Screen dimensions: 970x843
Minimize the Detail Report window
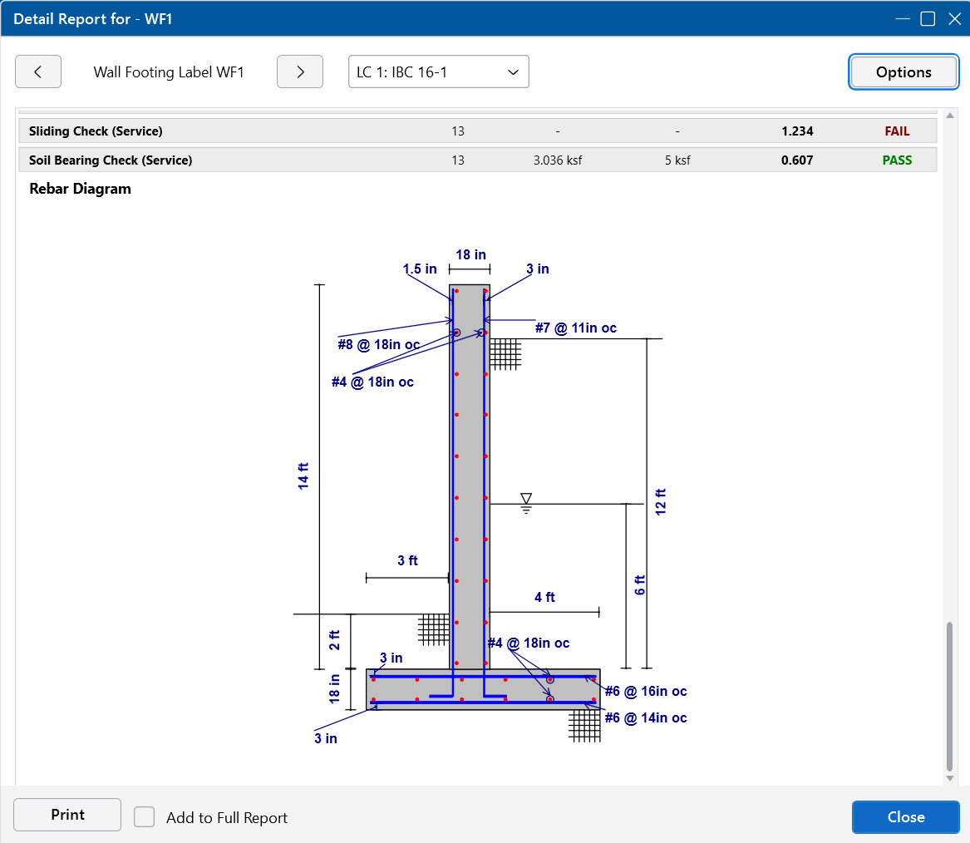pyautogui.click(x=902, y=18)
